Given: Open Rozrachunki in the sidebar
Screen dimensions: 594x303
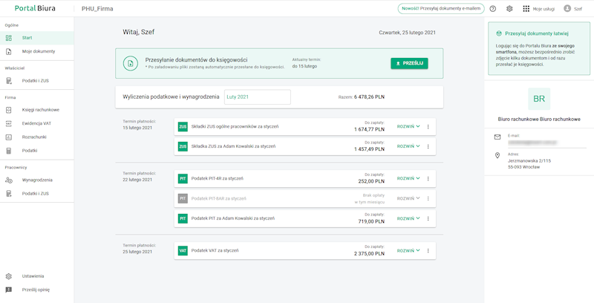Looking at the screenshot, I should (36, 137).
